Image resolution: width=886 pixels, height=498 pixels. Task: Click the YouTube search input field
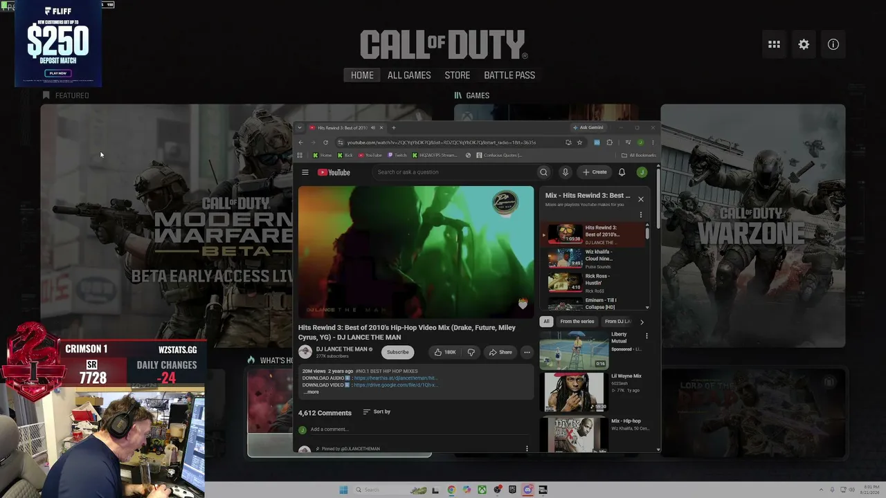pyautogui.click(x=453, y=172)
